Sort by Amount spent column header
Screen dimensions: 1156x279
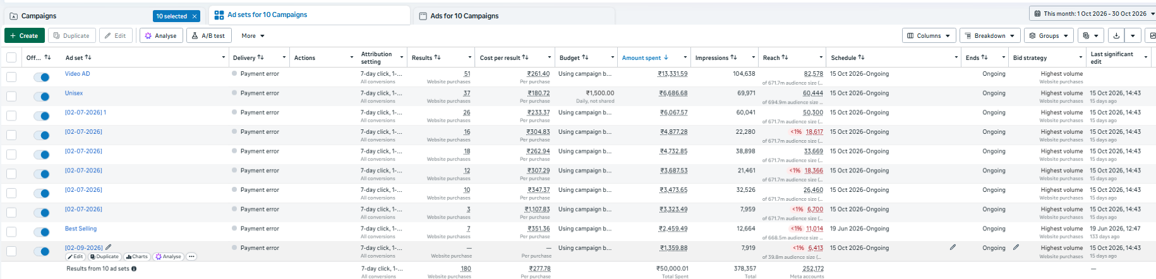tap(644, 57)
